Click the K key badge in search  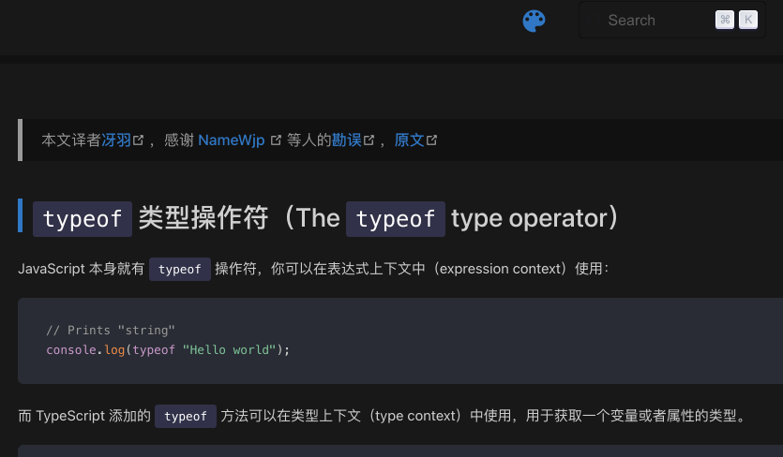[748, 21]
